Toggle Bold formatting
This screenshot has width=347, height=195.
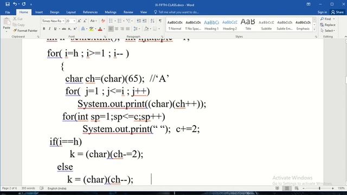tap(44, 29)
